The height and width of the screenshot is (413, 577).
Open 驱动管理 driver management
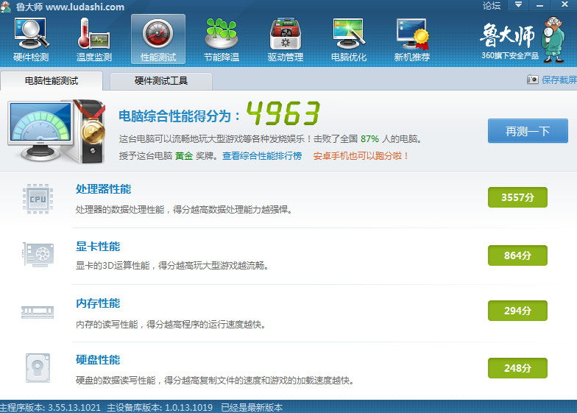[x=286, y=40]
